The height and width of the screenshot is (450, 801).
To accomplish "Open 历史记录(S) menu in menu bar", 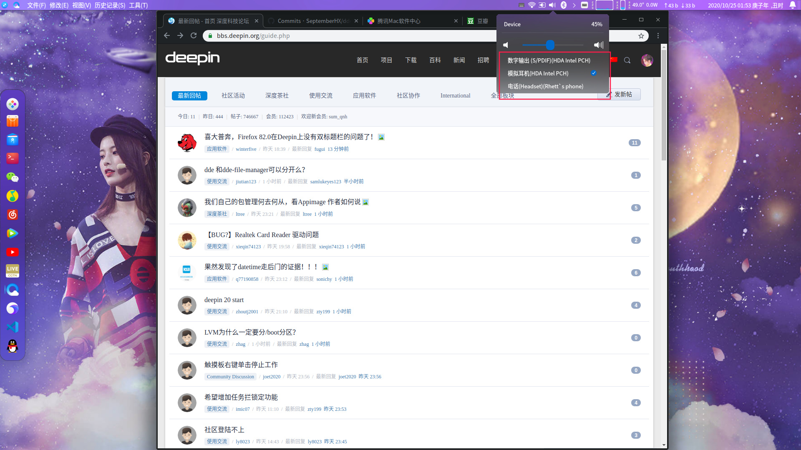I will (110, 5).
